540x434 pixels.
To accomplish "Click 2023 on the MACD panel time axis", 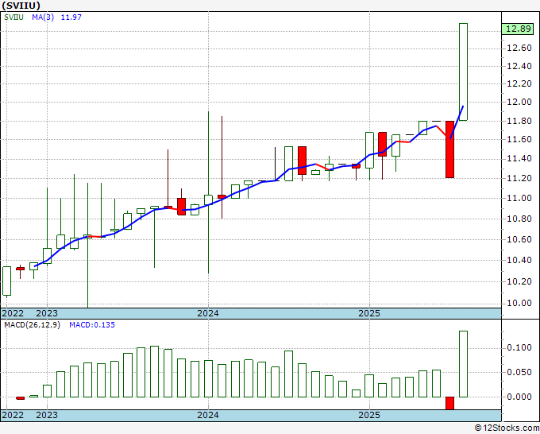I will 47,415.
